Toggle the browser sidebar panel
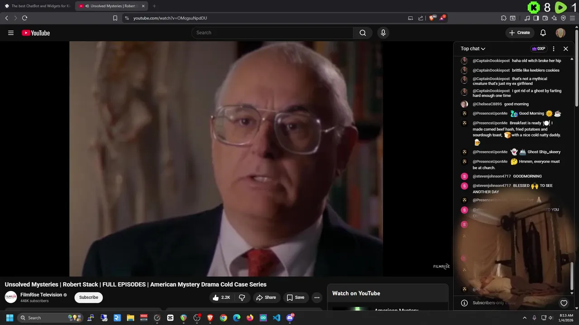The height and width of the screenshot is (325, 579). click(x=536, y=18)
